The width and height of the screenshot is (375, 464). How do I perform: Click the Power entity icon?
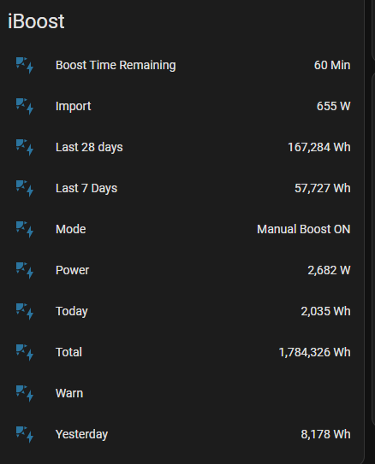click(x=25, y=270)
